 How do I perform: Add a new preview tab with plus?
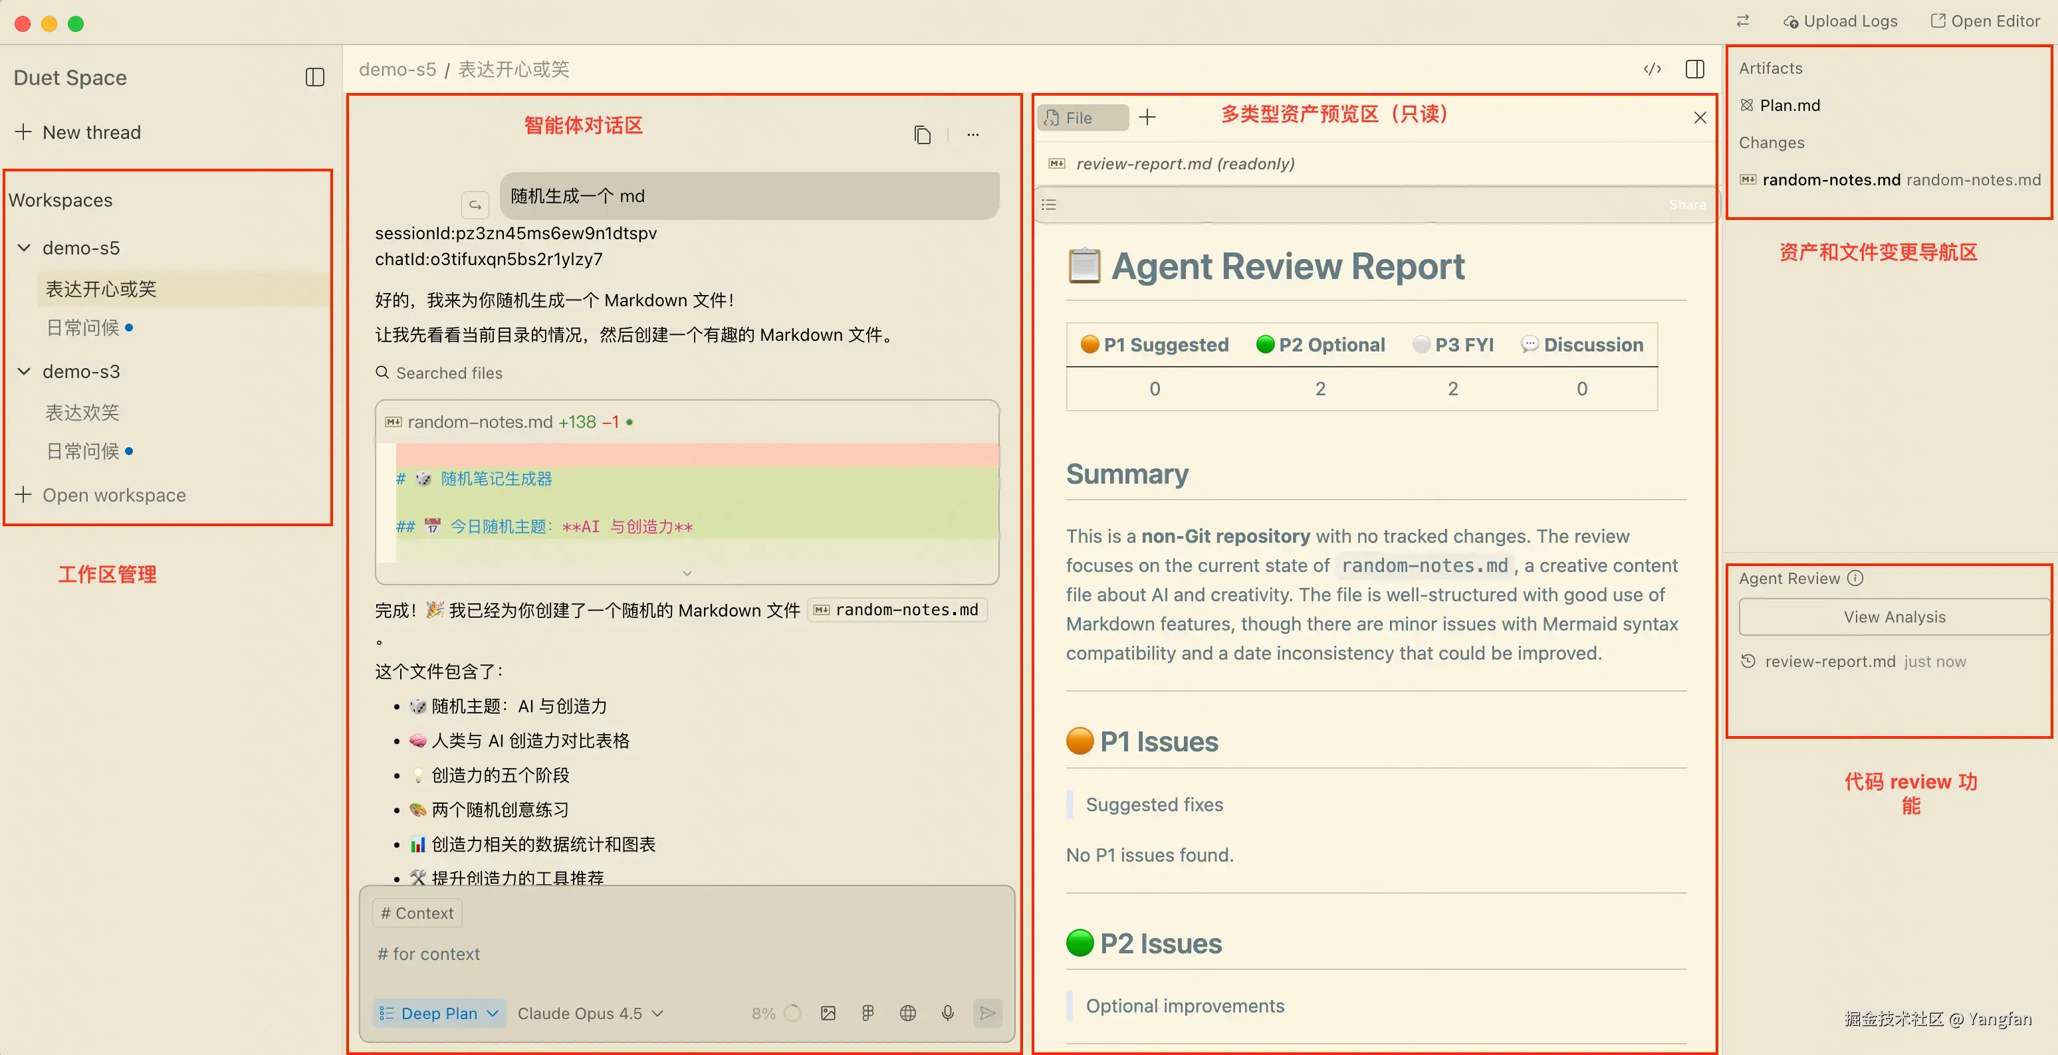tap(1147, 118)
